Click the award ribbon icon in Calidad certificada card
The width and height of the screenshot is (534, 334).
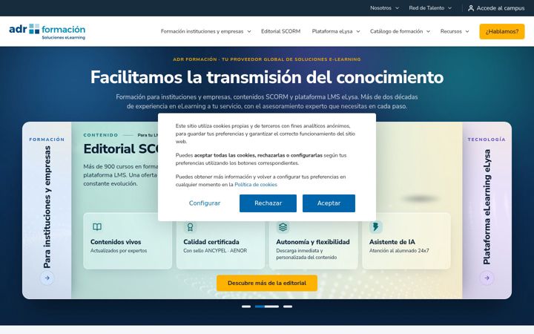coord(190,227)
